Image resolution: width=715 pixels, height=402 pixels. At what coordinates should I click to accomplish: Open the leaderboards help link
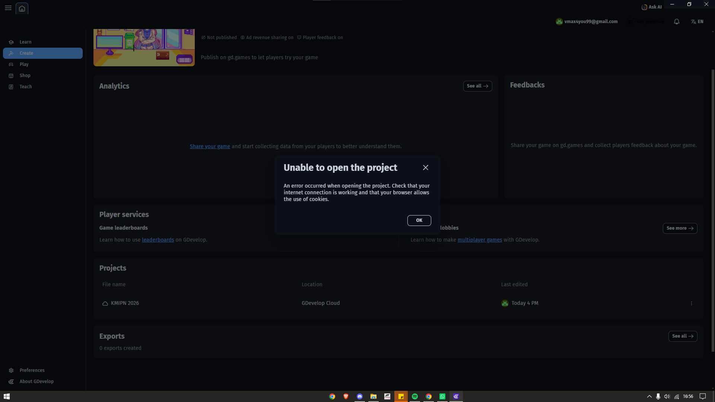coord(158,240)
